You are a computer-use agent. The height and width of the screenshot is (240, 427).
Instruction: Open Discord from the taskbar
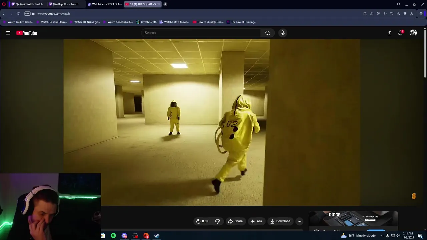[124, 236]
